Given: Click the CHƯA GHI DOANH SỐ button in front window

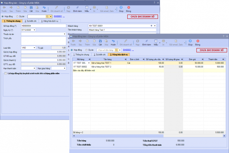Looking at the screenshot, I should pos(211,50).
